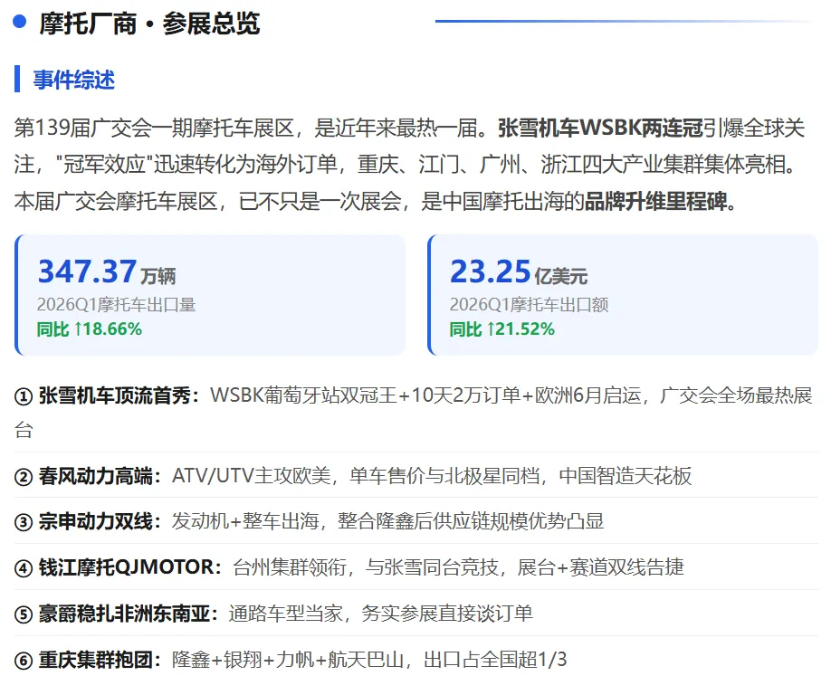Select list item 豪爵稳扎非洲东南亚
Screen dimensions: 831x676
(x=416, y=614)
